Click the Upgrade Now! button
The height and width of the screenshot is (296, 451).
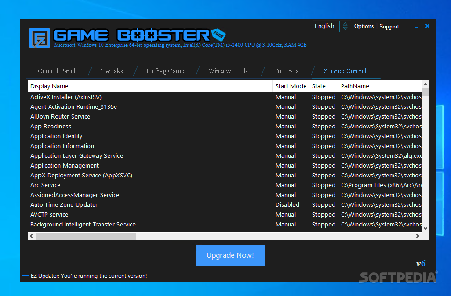point(230,255)
